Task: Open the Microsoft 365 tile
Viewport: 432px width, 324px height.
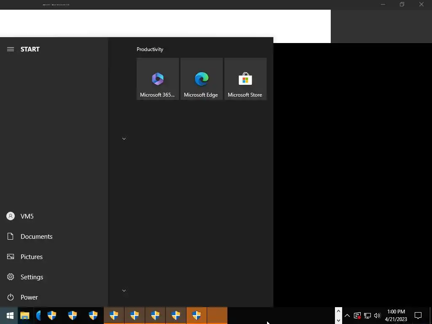Action: pyautogui.click(x=158, y=79)
